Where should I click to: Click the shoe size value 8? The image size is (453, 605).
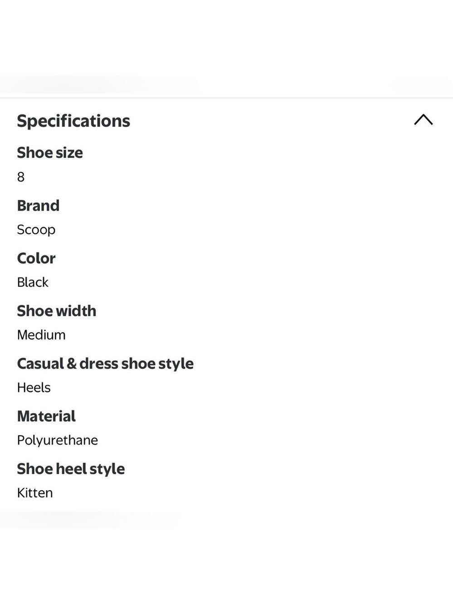[21, 177]
